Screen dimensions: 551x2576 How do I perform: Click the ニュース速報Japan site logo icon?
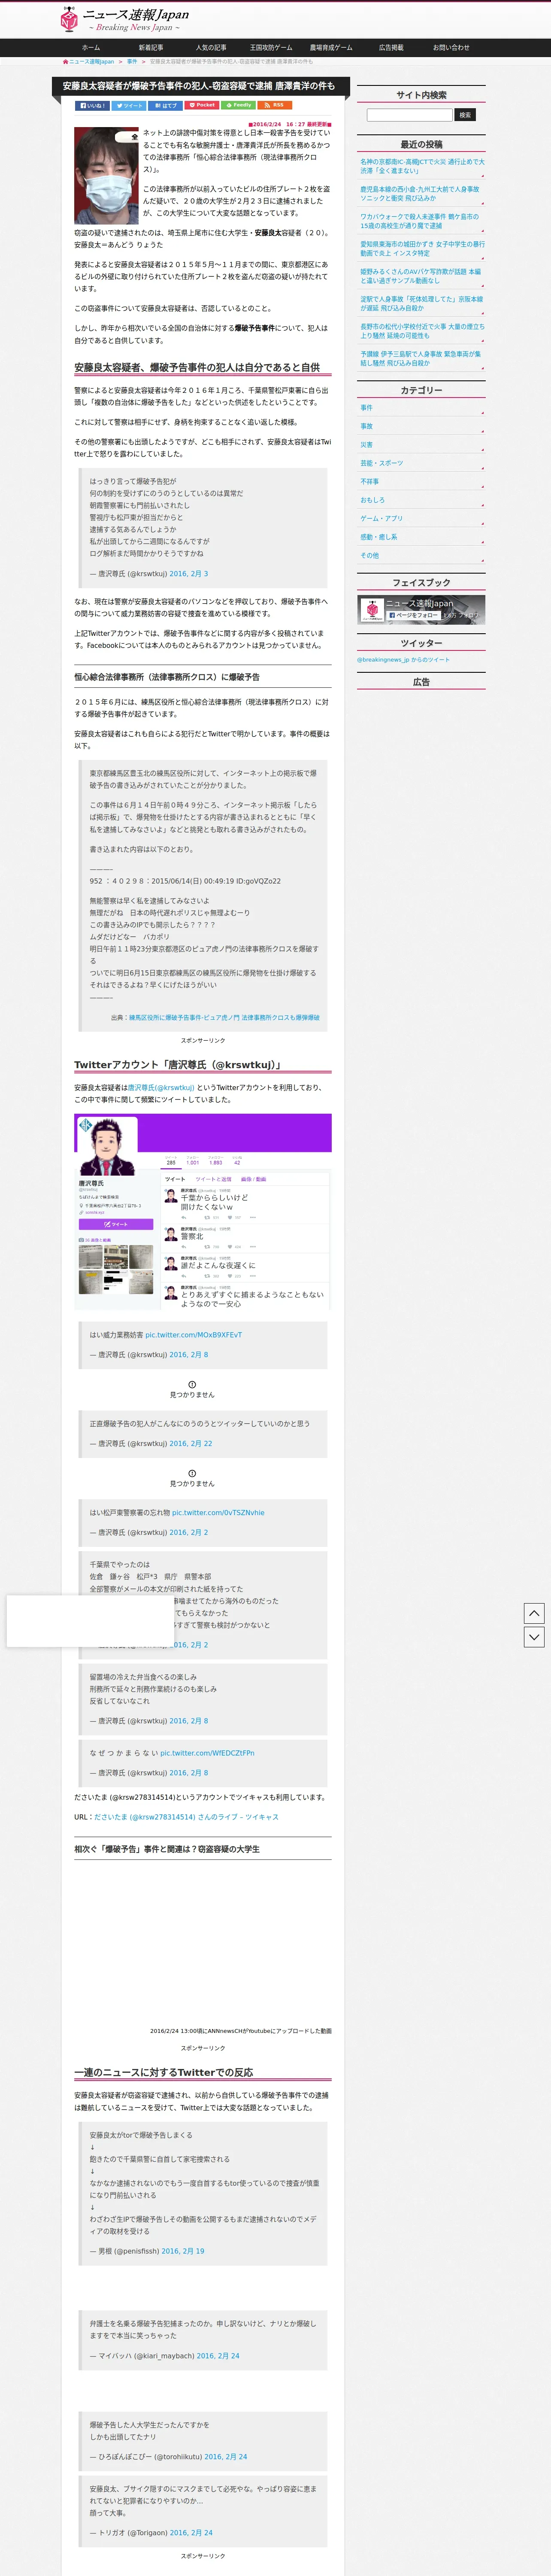click(x=69, y=18)
